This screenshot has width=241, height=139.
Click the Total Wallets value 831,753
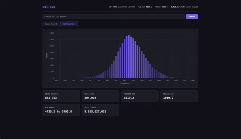pos(51,98)
